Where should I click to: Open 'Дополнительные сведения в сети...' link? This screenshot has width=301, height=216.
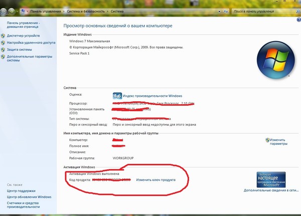click(x=271, y=190)
